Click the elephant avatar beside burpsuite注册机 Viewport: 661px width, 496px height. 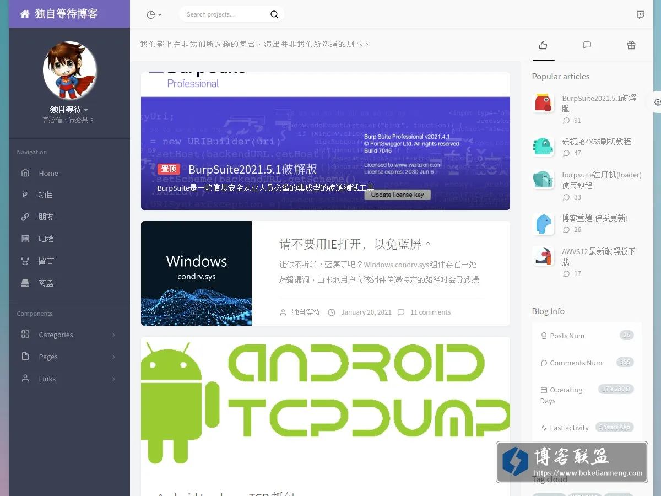[544, 180]
